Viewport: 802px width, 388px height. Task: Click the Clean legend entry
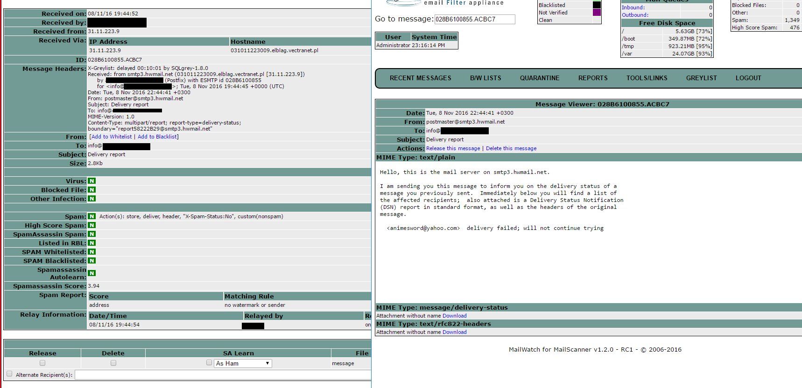click(x=545, y=20)
